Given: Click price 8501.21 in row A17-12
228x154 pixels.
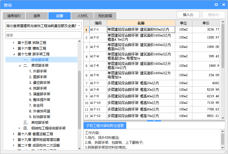Looking at the screenshot, I should [206, 116].
